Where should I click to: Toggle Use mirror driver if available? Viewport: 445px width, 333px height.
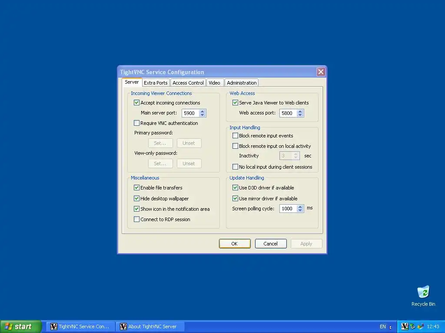(235, 198)
